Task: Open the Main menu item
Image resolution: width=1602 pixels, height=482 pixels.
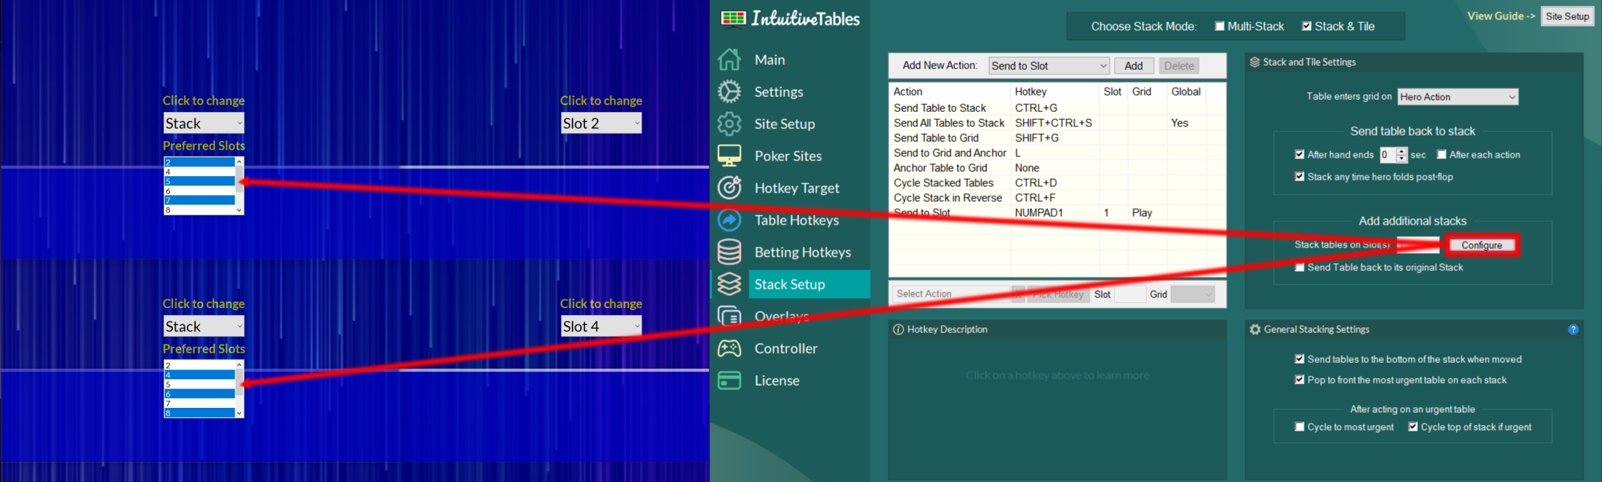Action: [770, 60]
